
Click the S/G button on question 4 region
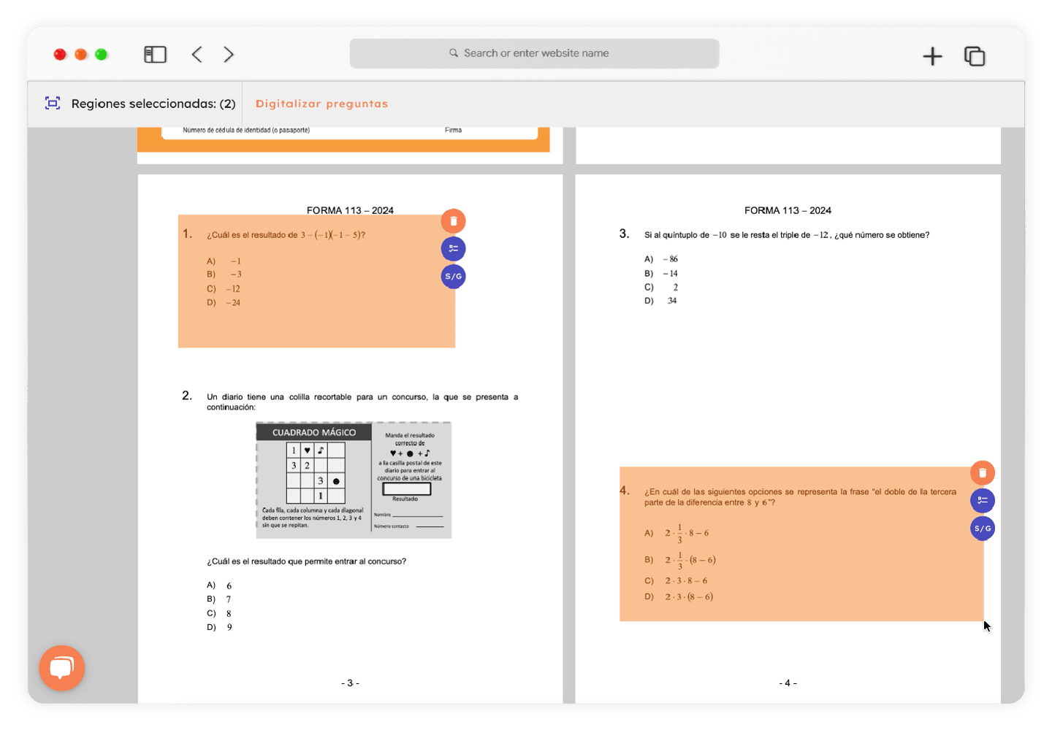pyautogui.click(x=983, y=529)
